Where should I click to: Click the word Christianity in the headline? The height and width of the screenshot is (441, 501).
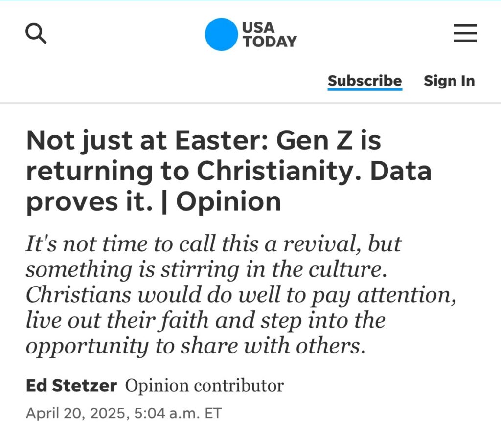(x=277, y=171)
